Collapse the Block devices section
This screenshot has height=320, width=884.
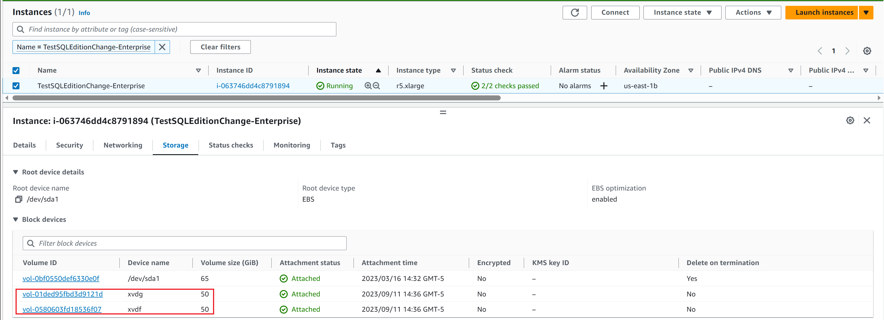pyautogui.click(x=16, y=219)
